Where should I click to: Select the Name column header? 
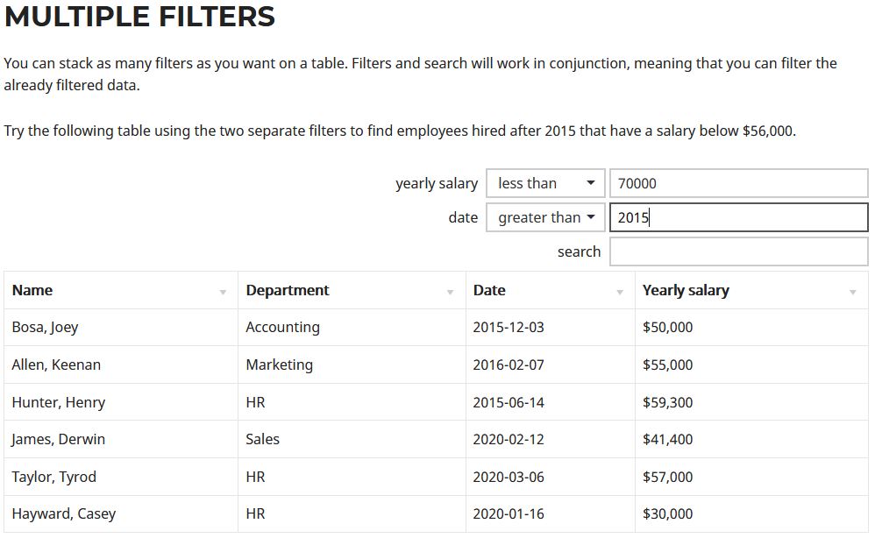(32, 290)
